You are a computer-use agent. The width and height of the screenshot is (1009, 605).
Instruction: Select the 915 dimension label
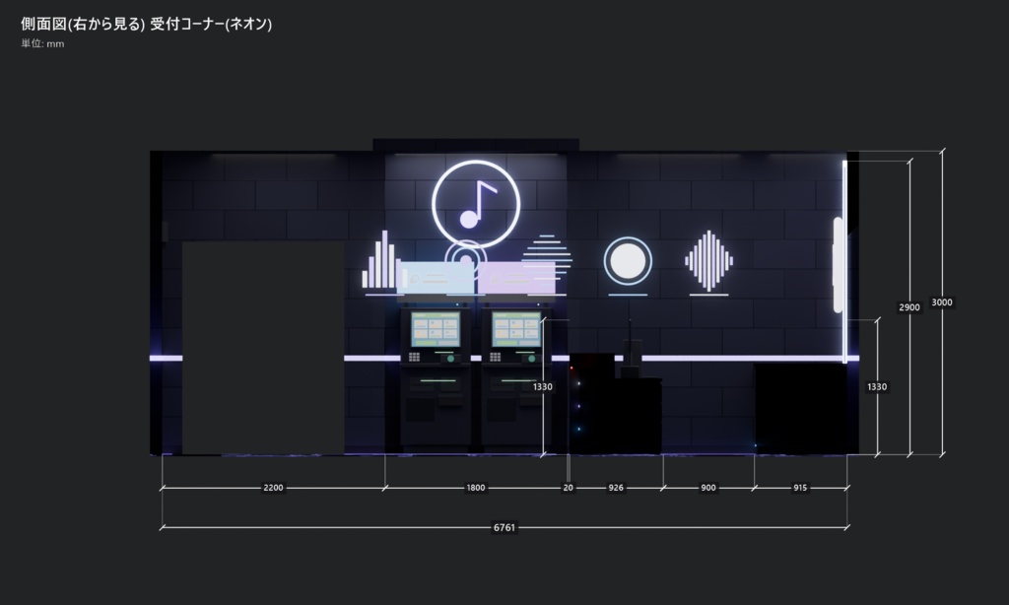pos(800,488)
